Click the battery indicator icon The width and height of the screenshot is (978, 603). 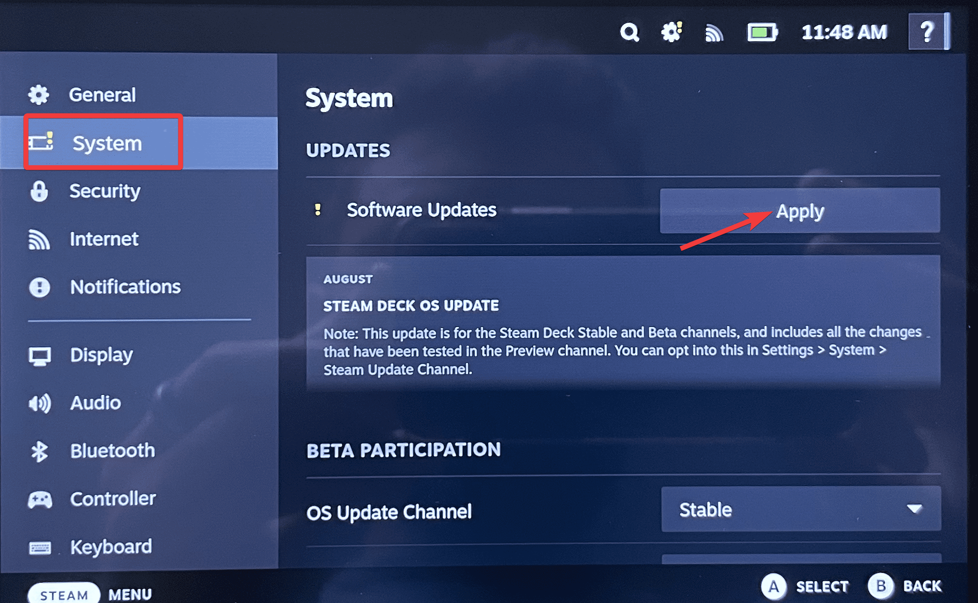[x=762, y=33]
